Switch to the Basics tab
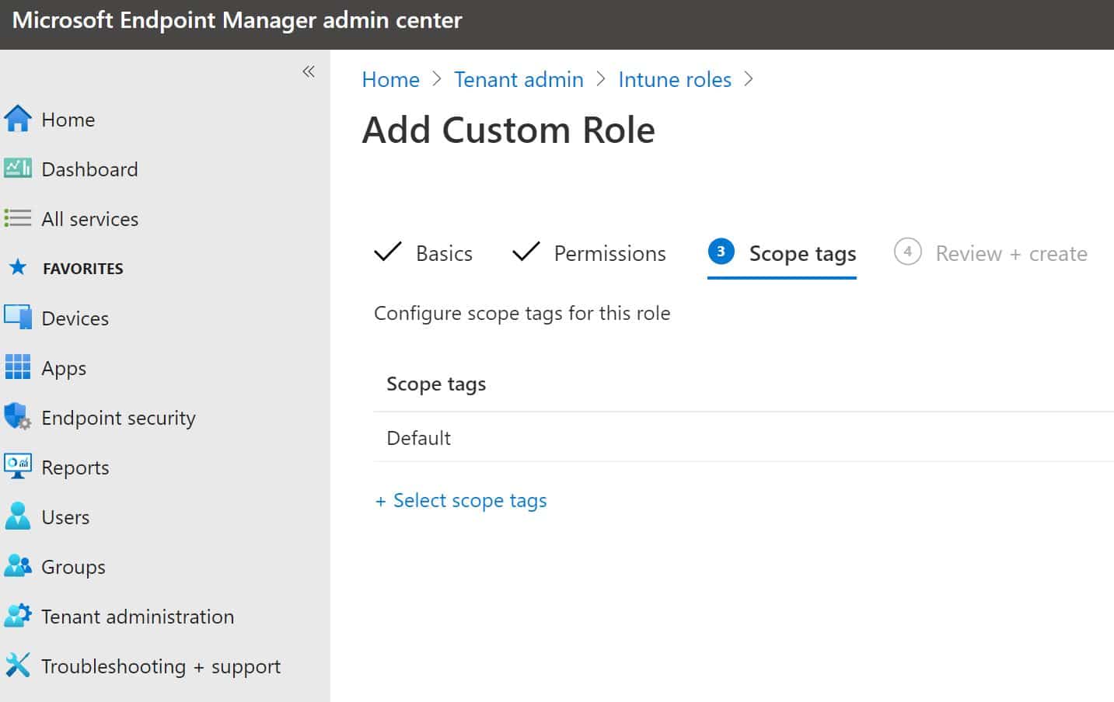This screenshot has height=702, width=1114. click(x=443, y=252)
